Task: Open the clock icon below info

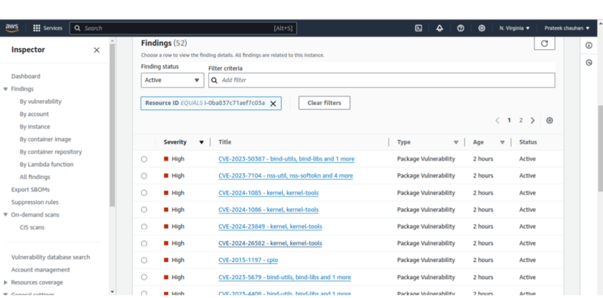Action: [589, 63]
